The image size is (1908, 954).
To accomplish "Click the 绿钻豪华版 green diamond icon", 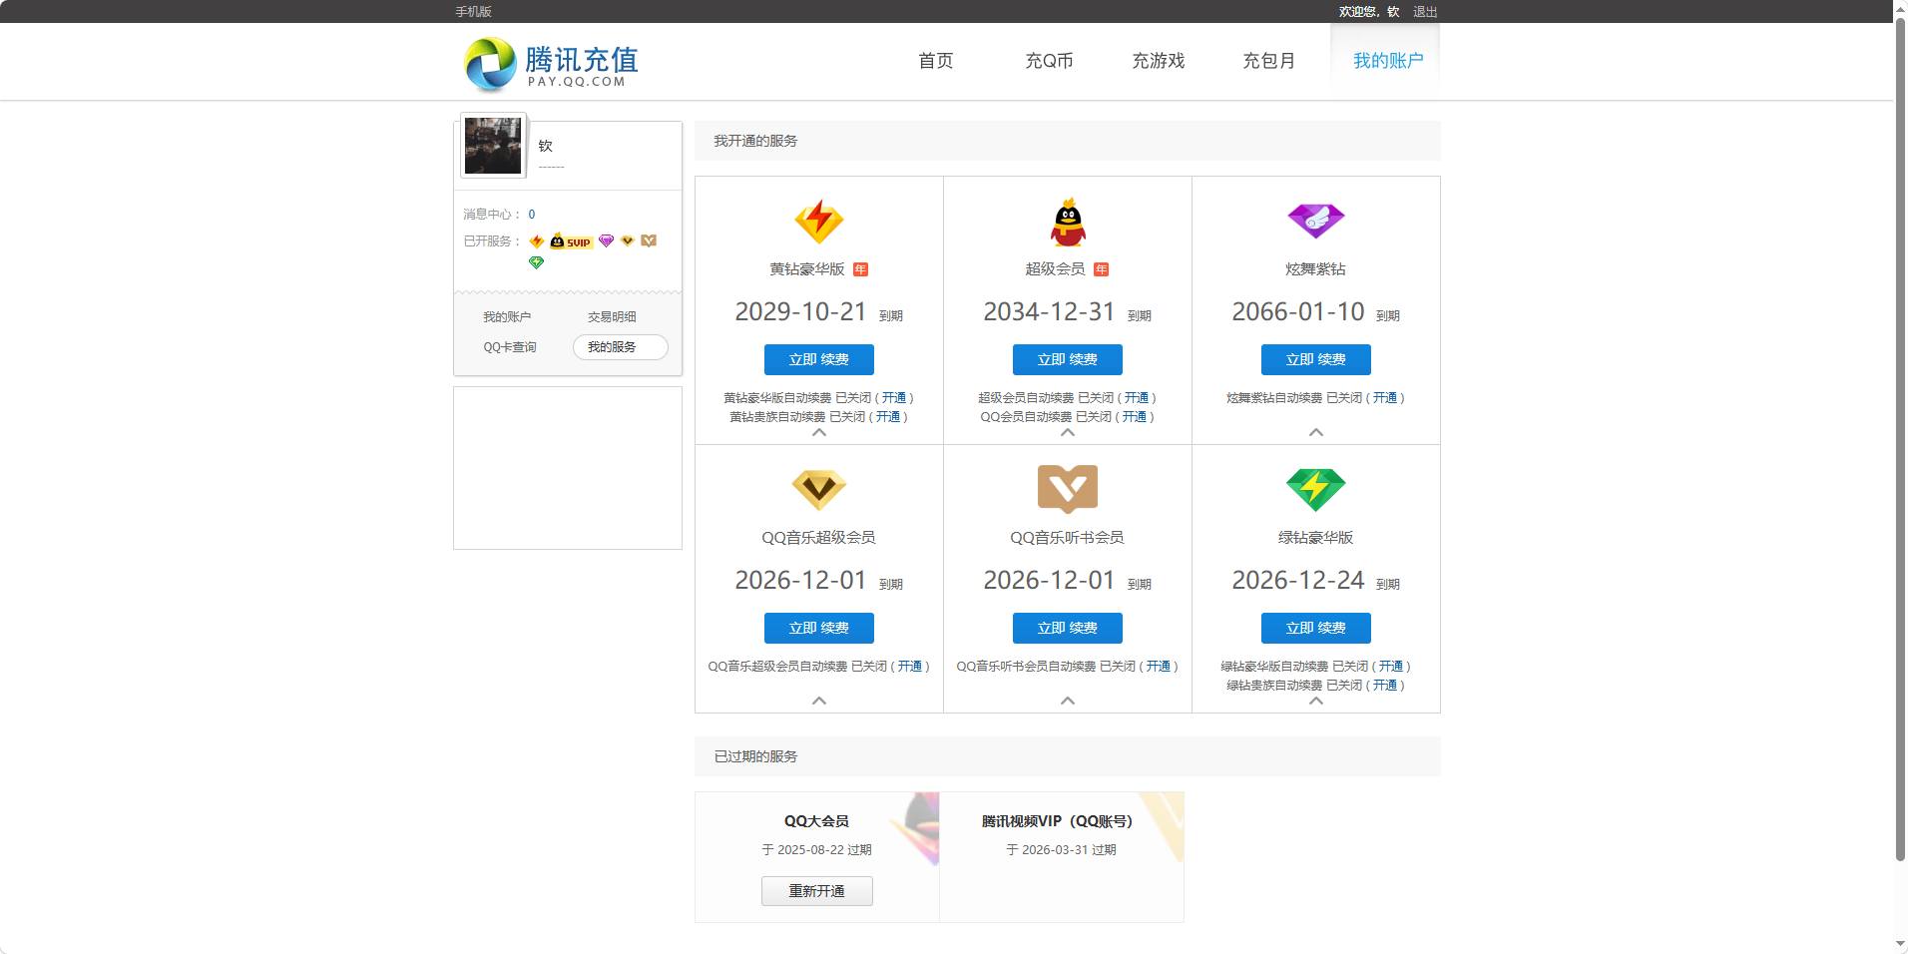I will click(x=1315, y=489).
